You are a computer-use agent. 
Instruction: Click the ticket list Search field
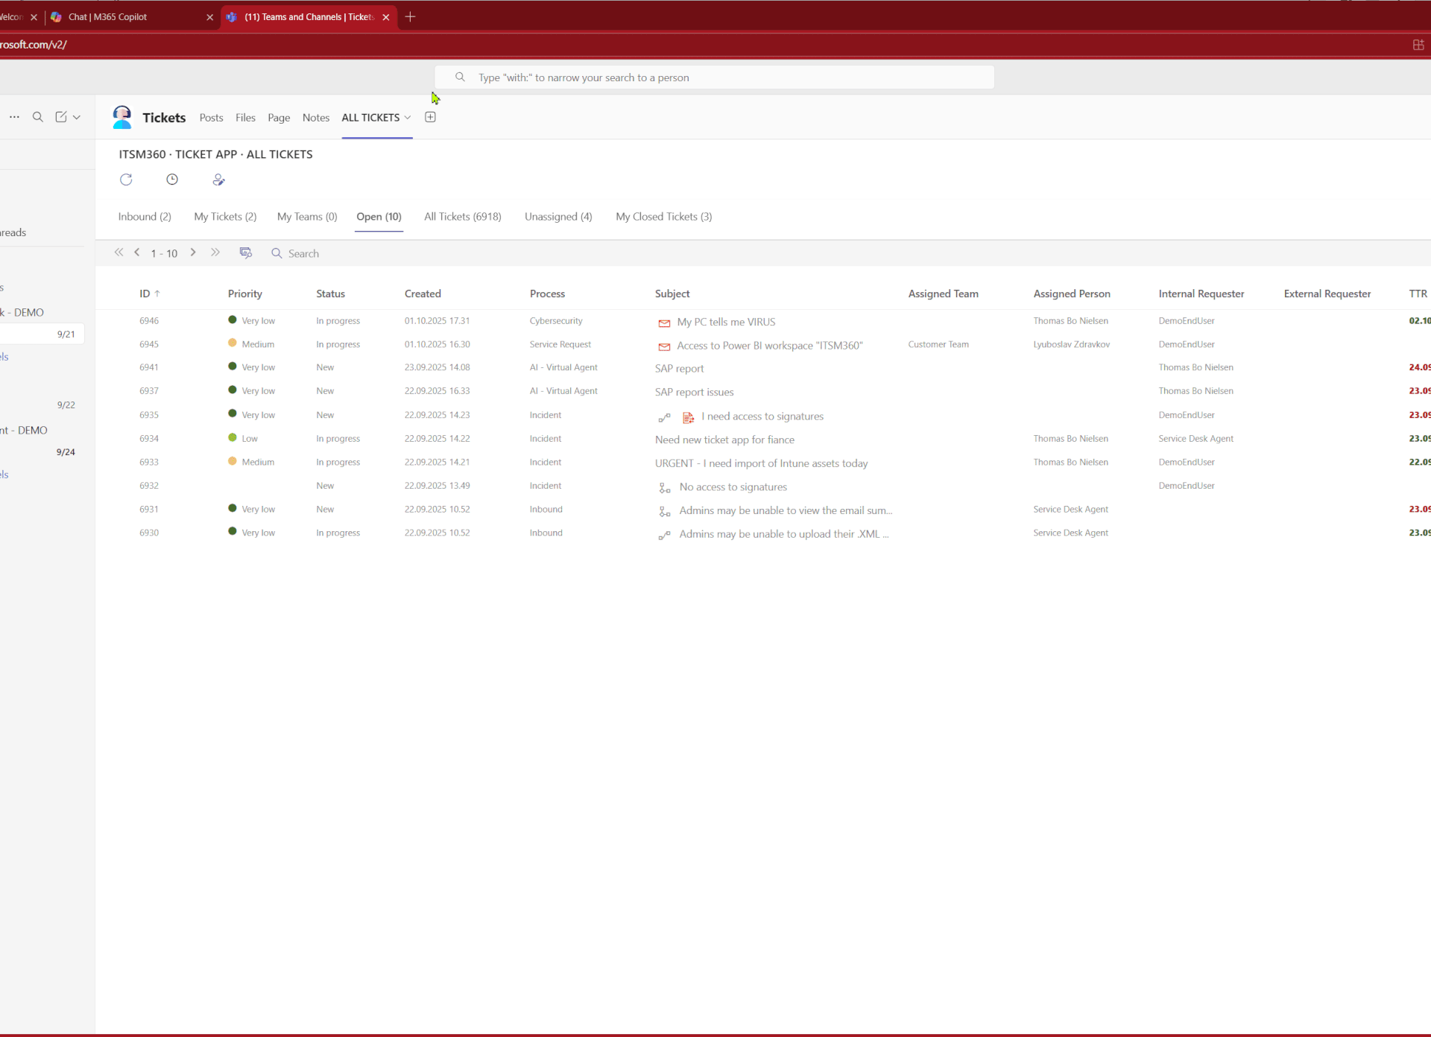click(x=303, y=253)
